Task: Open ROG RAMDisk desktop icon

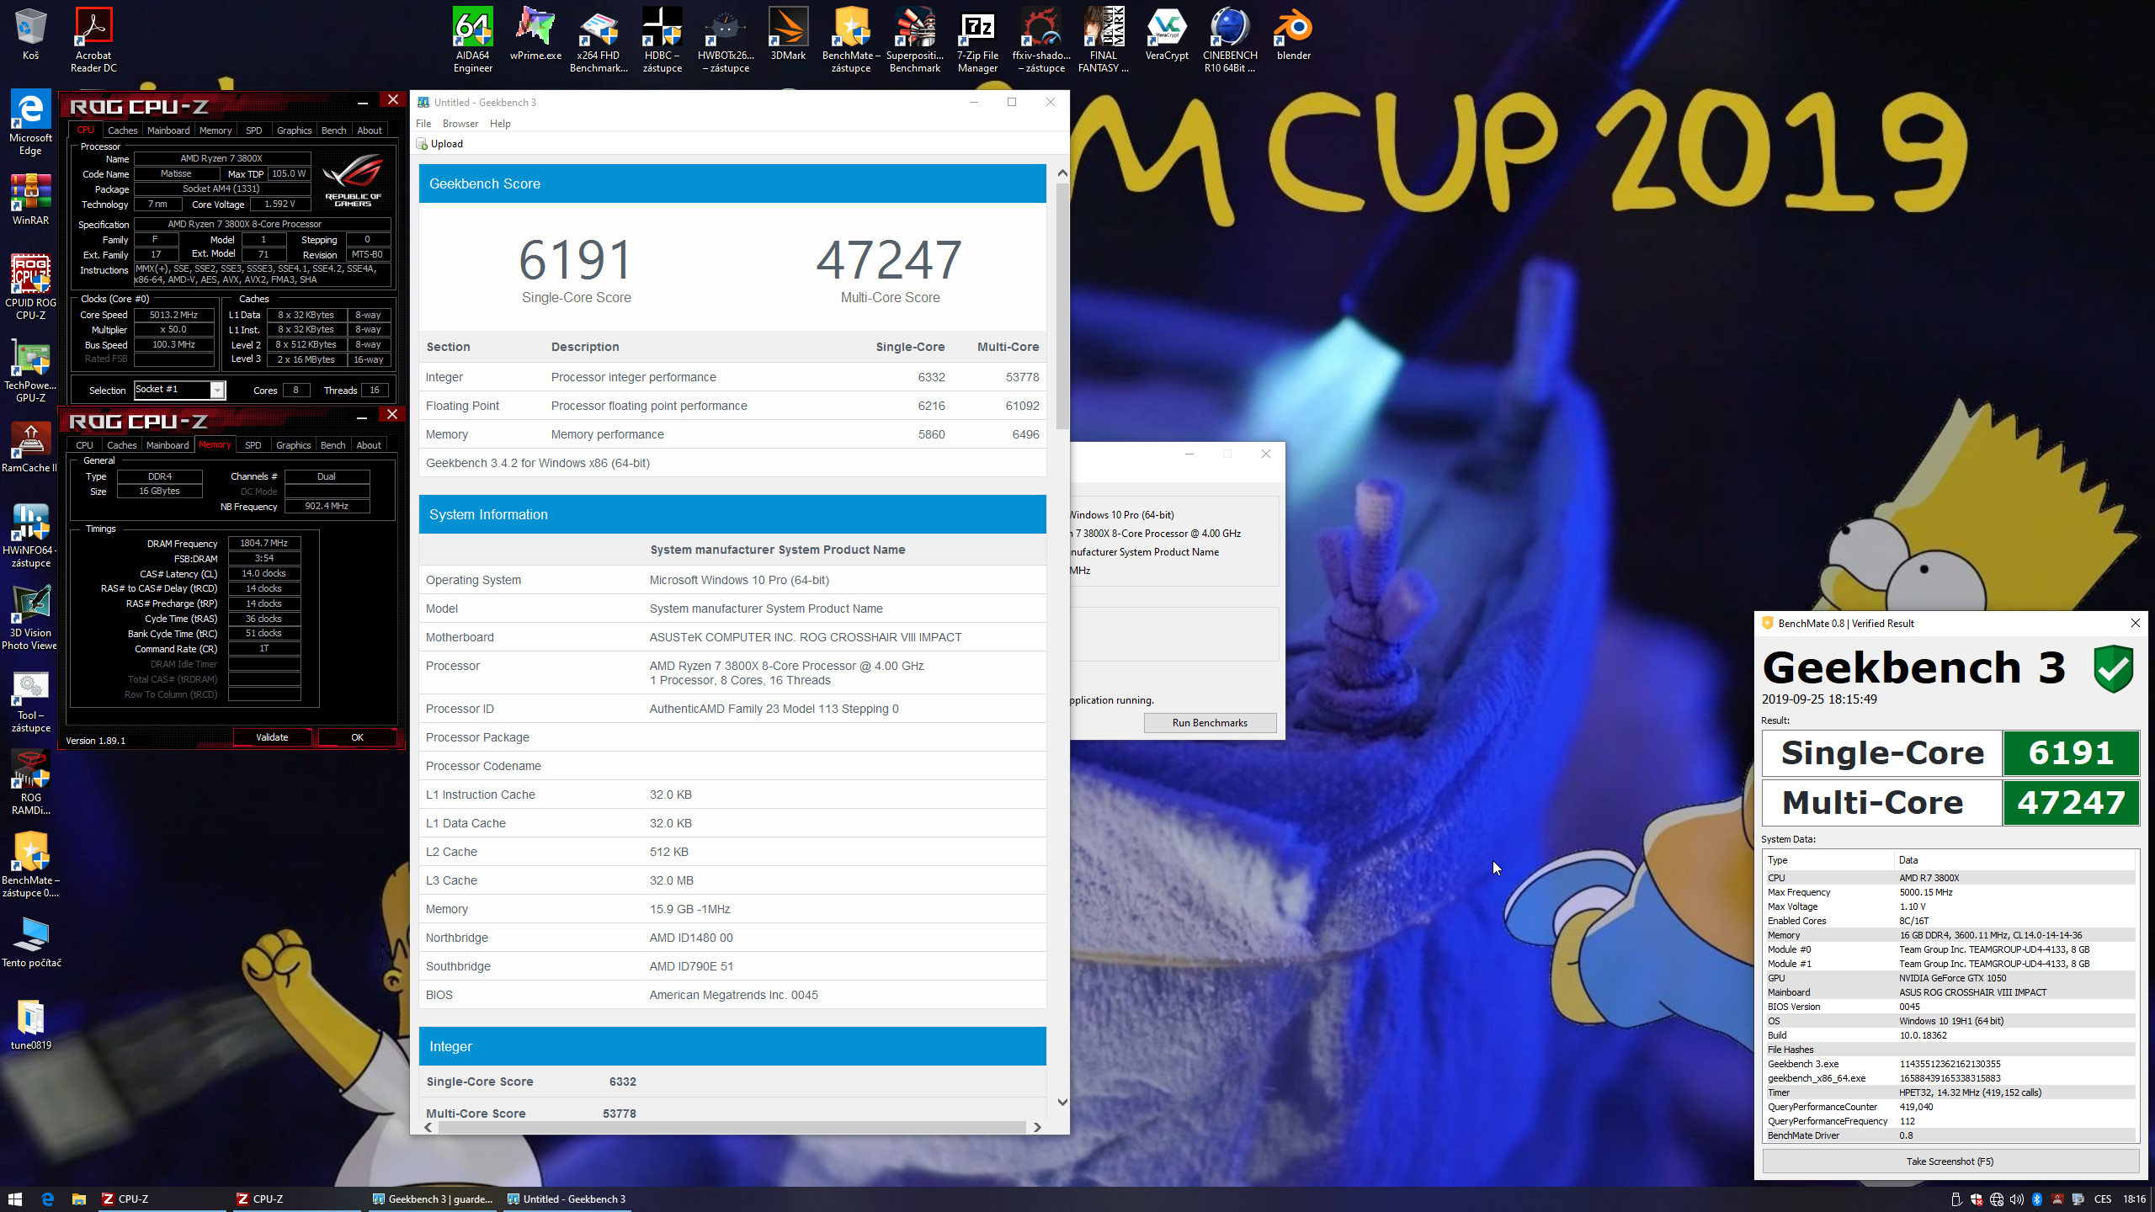Action: click(30, 783)
